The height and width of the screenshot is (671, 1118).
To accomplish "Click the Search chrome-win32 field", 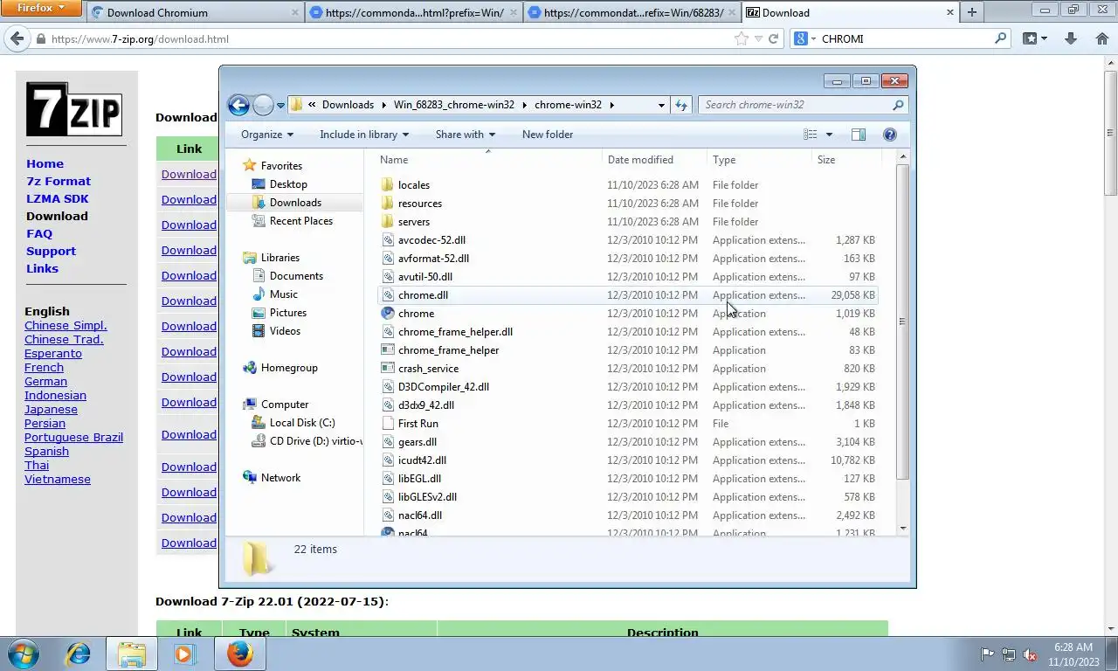I will 803,105.
